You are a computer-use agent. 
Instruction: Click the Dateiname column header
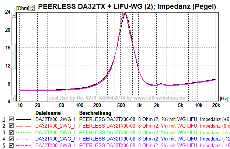(x=48, y=113)
